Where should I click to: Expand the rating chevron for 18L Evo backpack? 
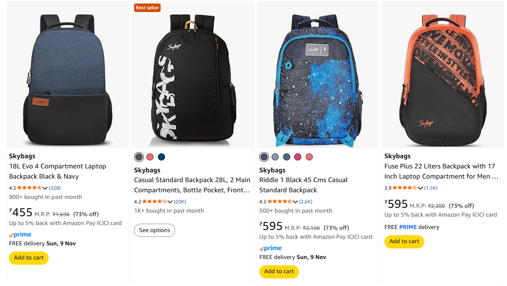[x=45, y=188]
